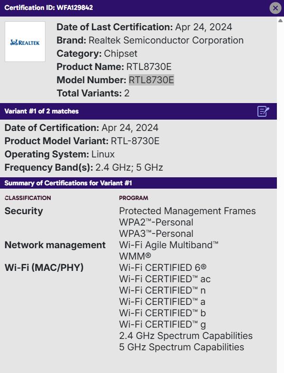The image size is (284, 373).
Task: Click the Certification ID WFA129842 header text
Action: (x=48, y=8)
